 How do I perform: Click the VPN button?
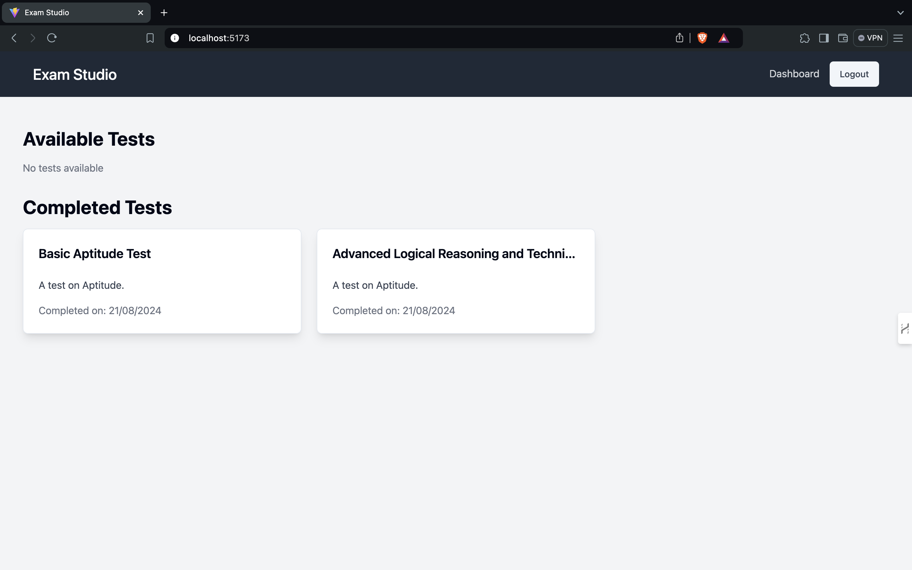[x=870, y=38]
